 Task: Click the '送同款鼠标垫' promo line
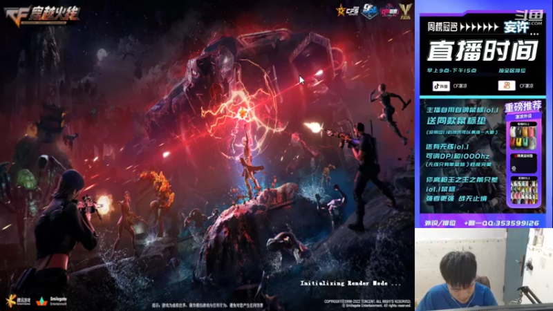[x=456, y=121]
